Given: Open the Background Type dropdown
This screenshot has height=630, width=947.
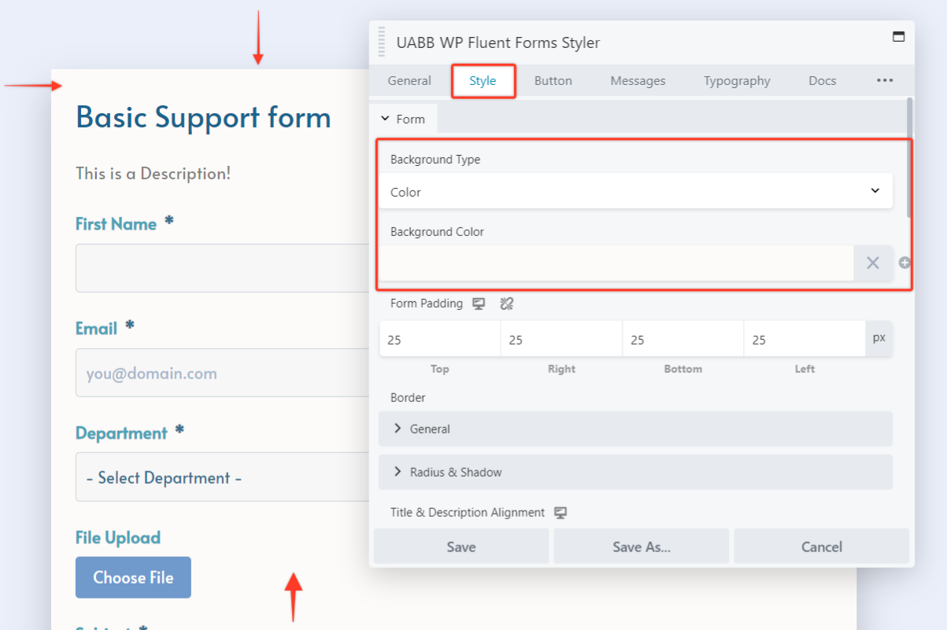Looking at the screenshot, I should coord(635,191).
